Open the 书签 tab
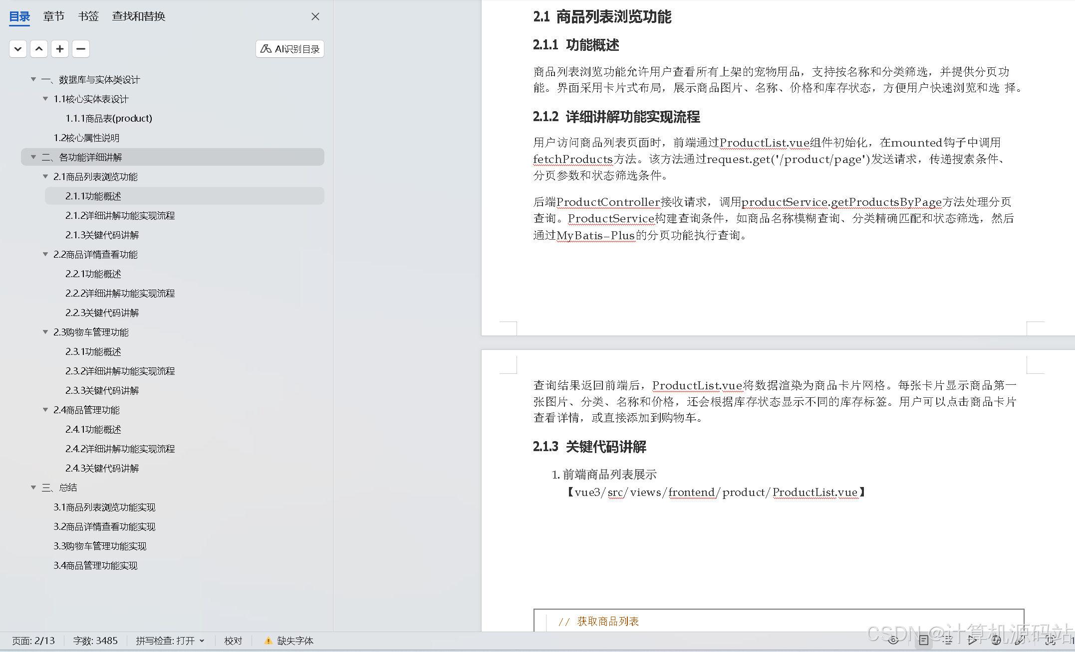Screen dimensions: 1075x652 click(88, 16)
